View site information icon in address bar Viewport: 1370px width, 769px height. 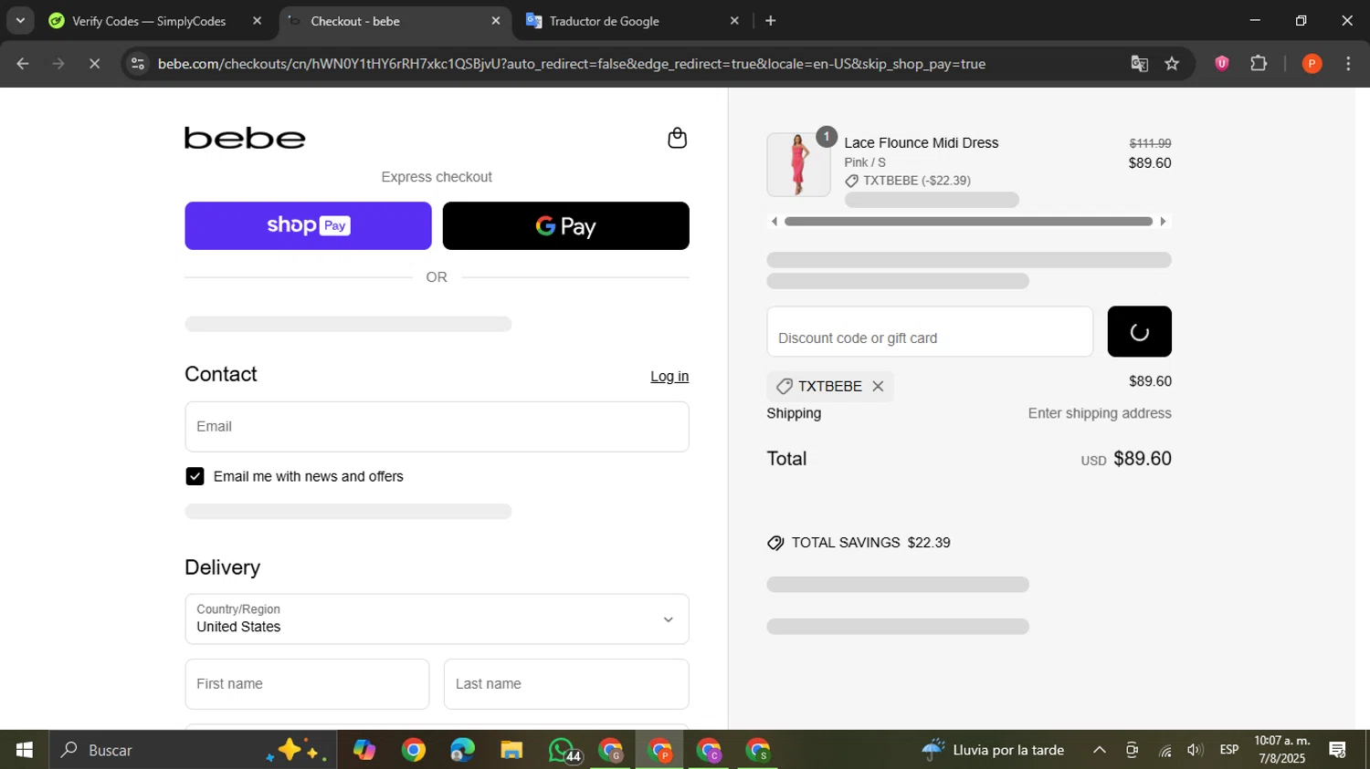[138, 64]
